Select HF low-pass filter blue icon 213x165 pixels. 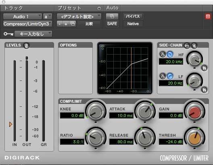[170, 55]
